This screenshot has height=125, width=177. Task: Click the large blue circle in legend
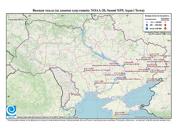[x=147, y=25]
